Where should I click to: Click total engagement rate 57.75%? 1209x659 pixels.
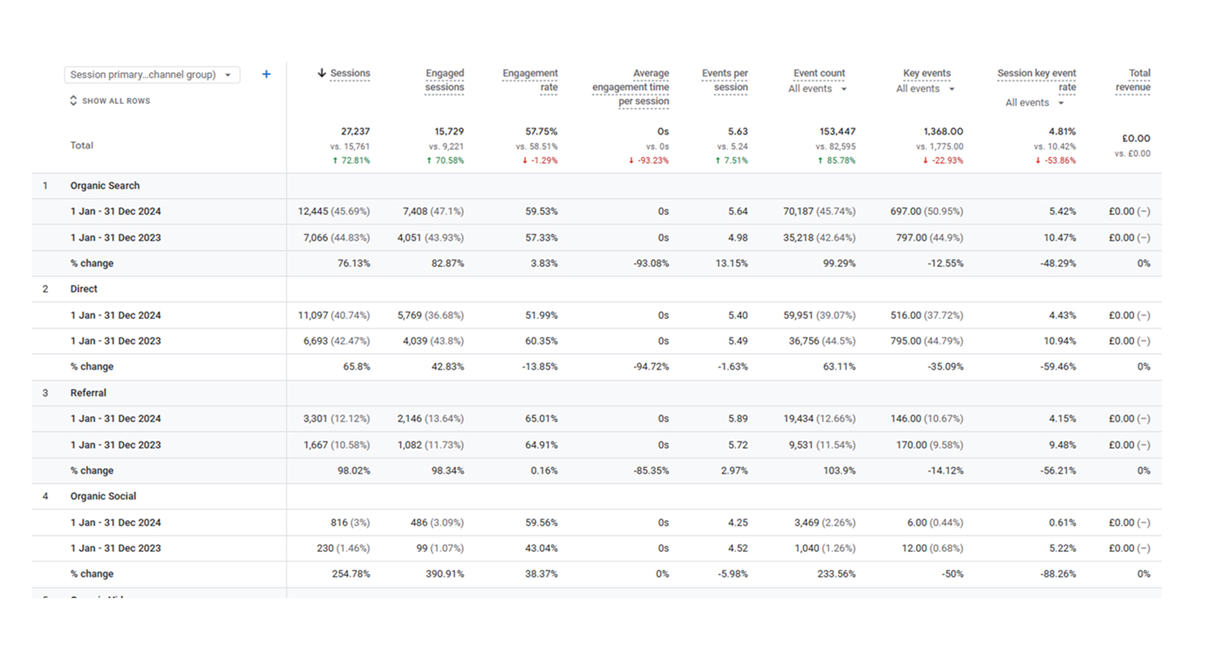point(541,131)
